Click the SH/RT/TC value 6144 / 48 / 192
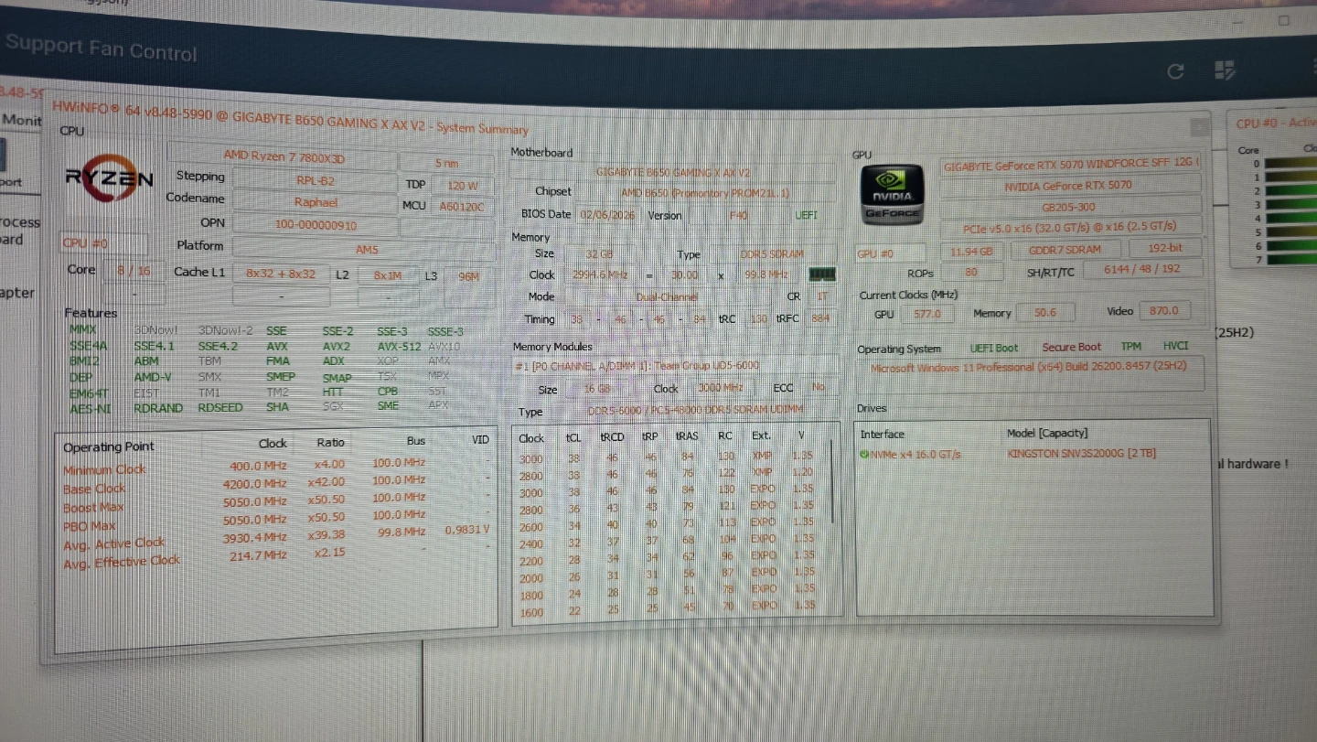 1142,270
